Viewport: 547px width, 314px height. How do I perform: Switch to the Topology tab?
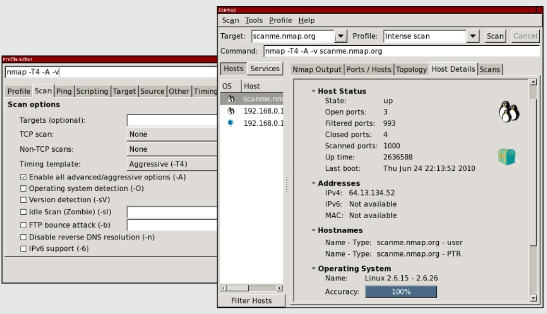(x=411, y=69)
